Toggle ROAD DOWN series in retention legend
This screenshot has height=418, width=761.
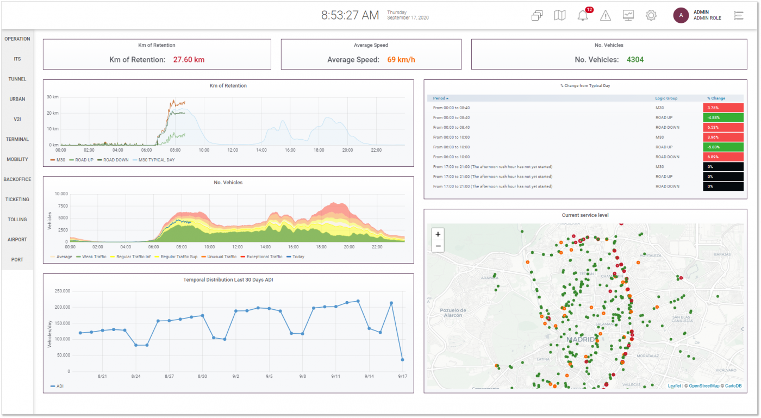(113, 160)
